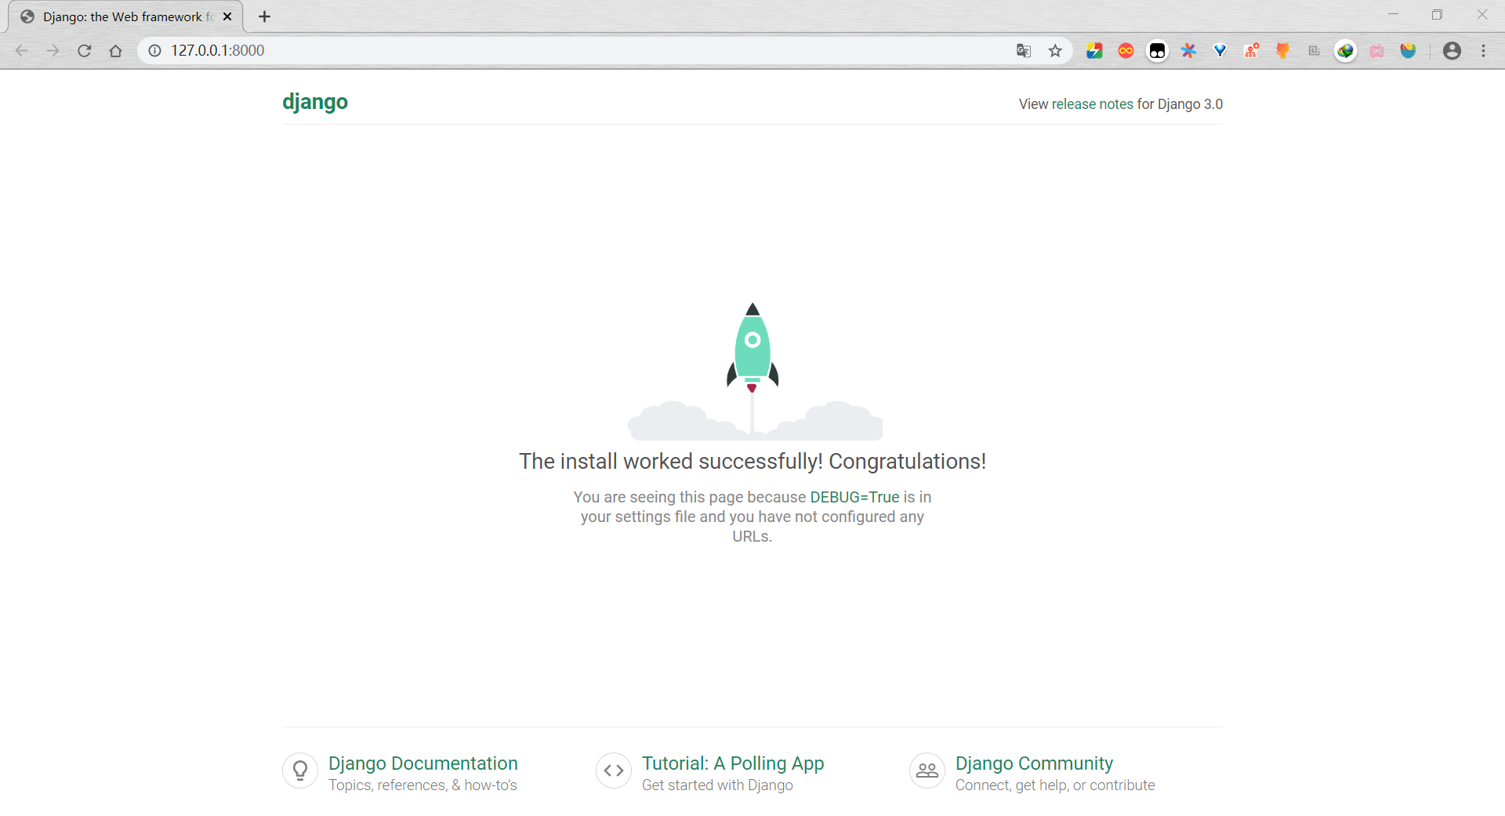This screenshot has width=1505, height=816.
Task: Open the pink bilibili TV extension
Action: (1377, 51)
